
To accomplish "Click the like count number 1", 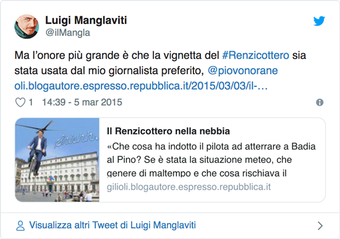I will [30, 103].
